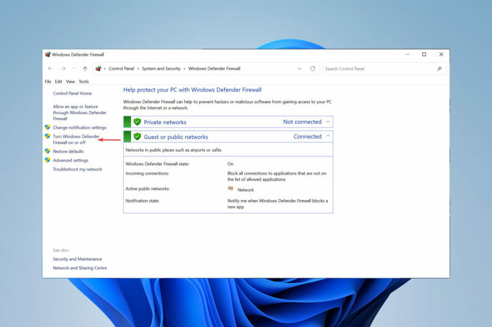Collapse the Guest or public networks chevron
This screenshot has height=327, width=492.
(x=328, y=136)
